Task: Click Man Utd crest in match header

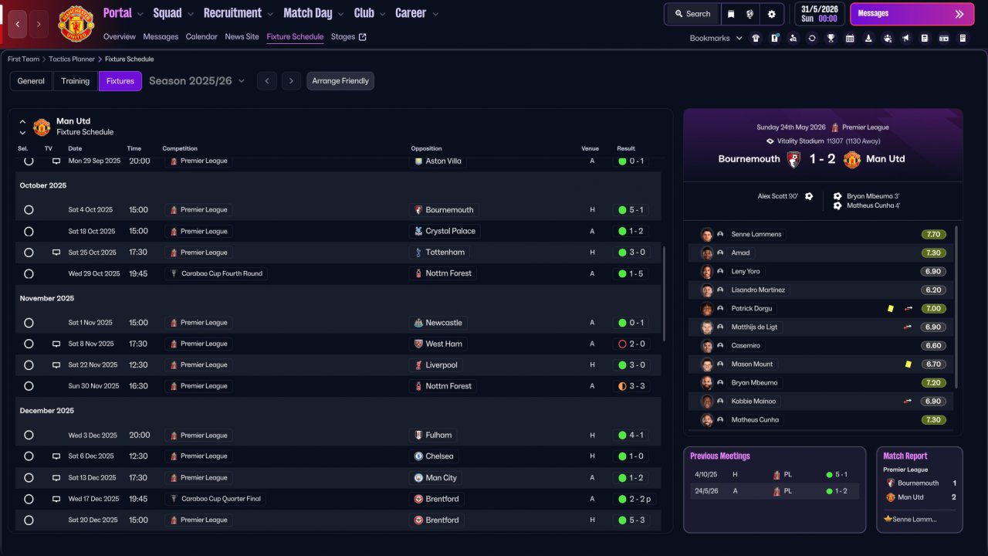Action: [851, 159]
